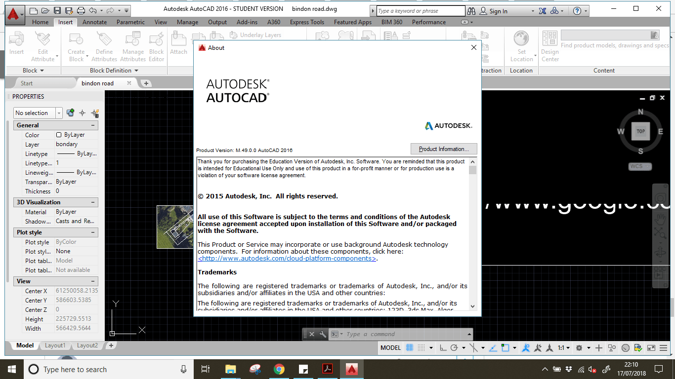
Task: Click the Workspace Switching gear icon
Action: coord(579,347)
